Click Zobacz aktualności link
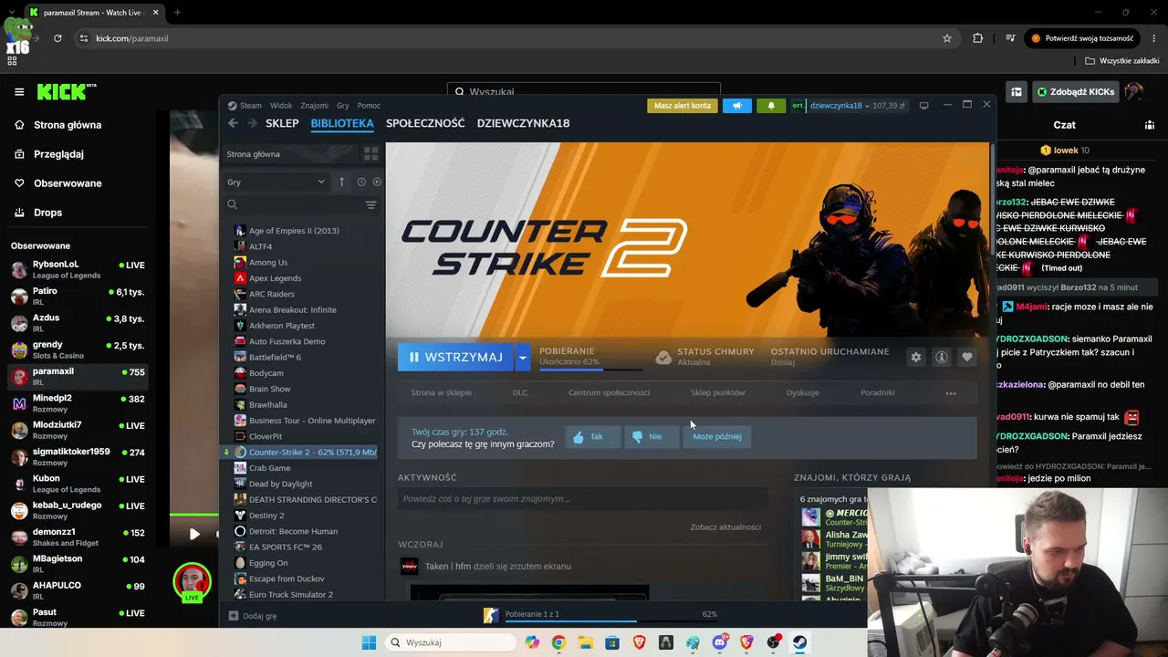 [x=725, y=527]
